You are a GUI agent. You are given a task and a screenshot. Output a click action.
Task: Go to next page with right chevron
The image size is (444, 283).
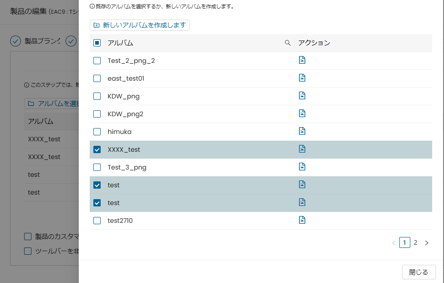point(427,243)
